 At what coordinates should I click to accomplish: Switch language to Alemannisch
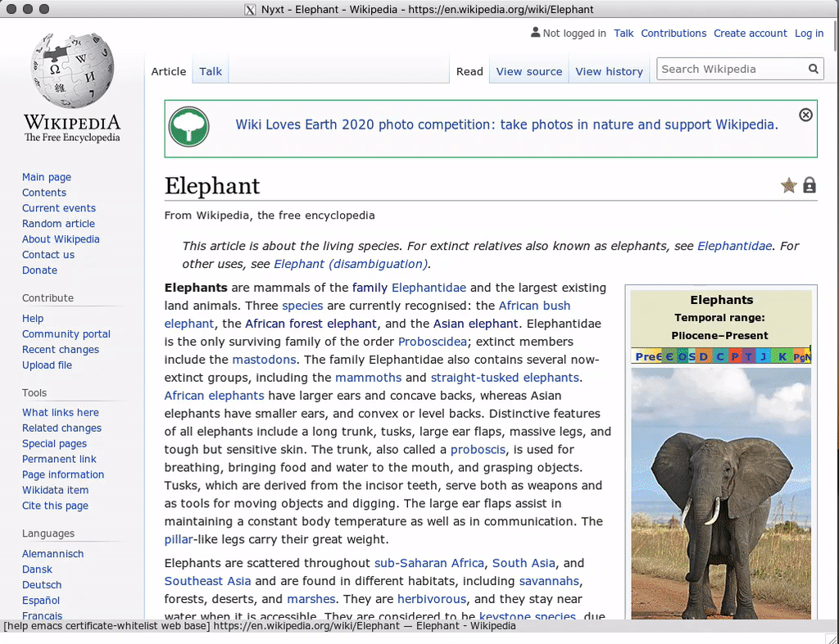(x=53, y=554)
